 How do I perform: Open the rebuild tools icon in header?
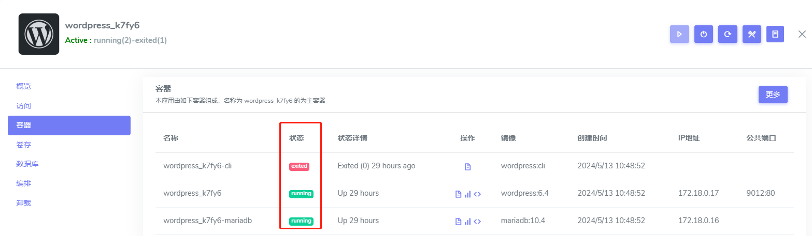pos(751,34)
